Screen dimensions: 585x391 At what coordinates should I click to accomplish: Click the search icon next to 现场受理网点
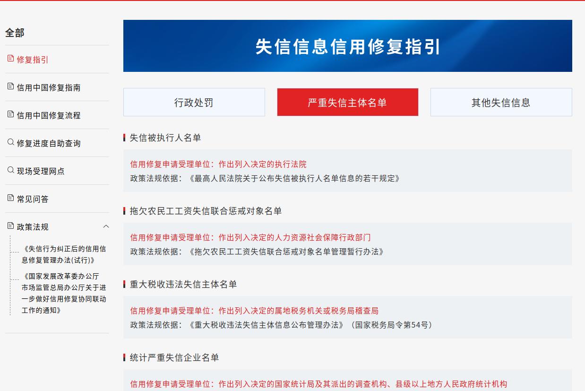[x=10, y=170]
